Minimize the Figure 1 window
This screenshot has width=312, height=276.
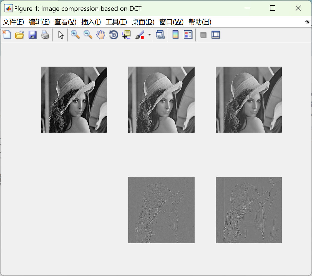pos(247,8)
